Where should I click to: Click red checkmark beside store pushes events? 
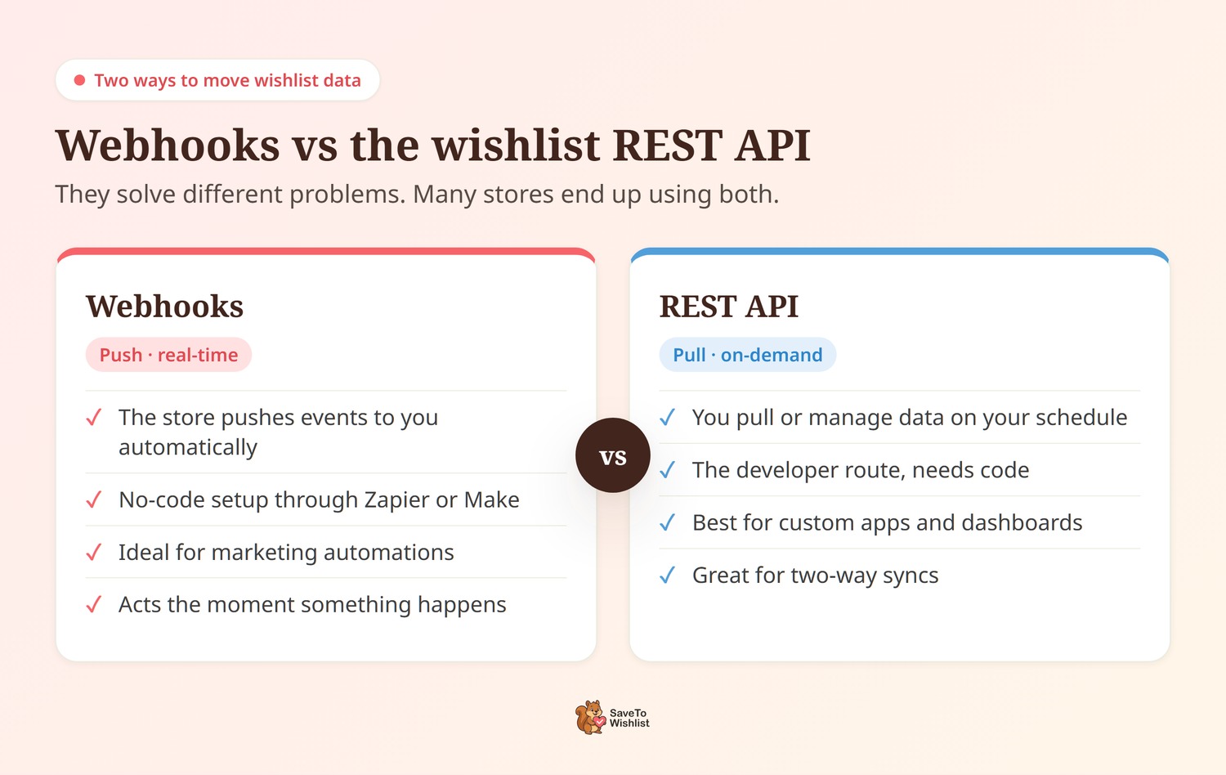94,418
